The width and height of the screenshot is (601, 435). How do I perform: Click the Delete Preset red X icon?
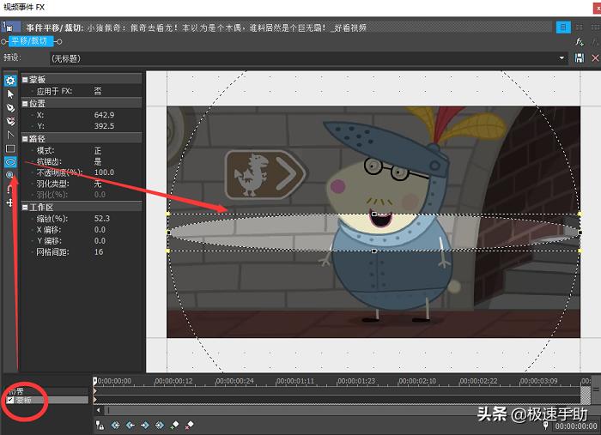tap(595, 58)
